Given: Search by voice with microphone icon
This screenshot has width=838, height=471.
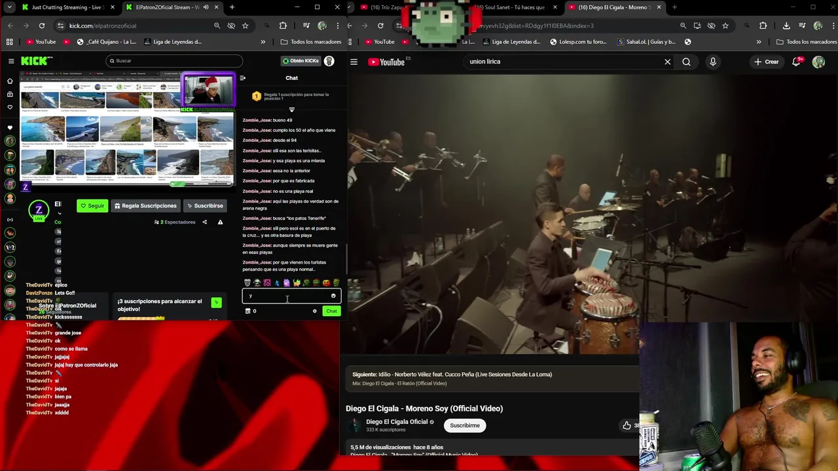Looking at the screenshot, I should tap(713, 61).
